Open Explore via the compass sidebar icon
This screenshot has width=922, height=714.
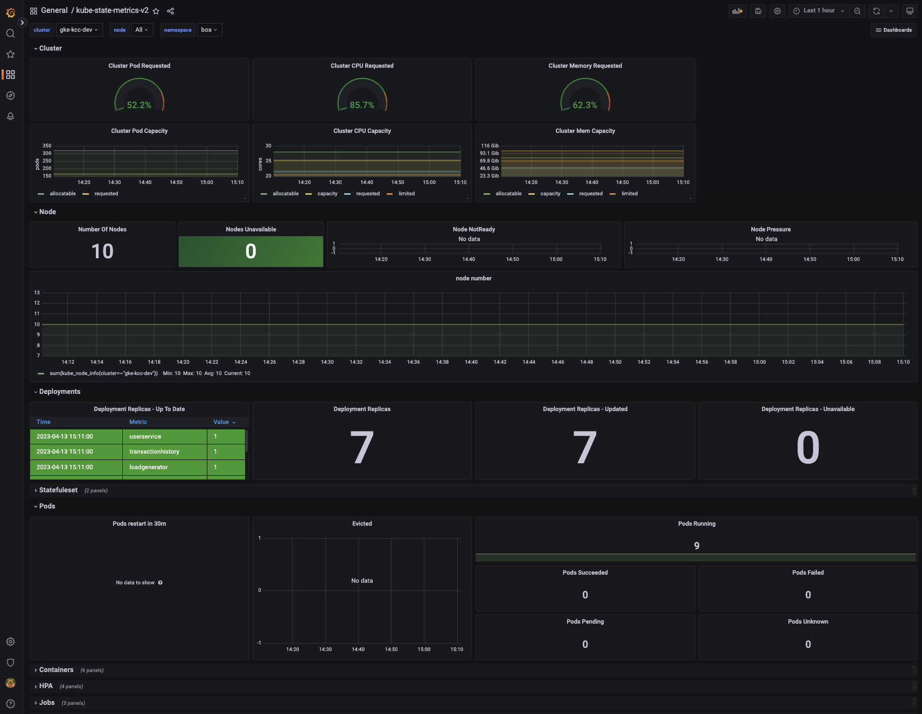10,95
